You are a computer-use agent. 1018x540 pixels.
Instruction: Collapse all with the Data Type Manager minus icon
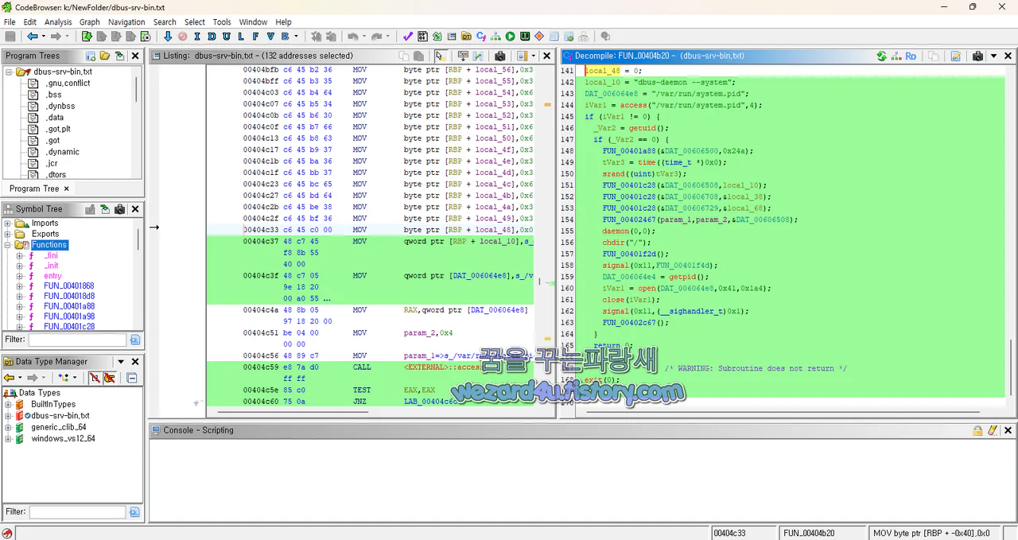point(132,378)
